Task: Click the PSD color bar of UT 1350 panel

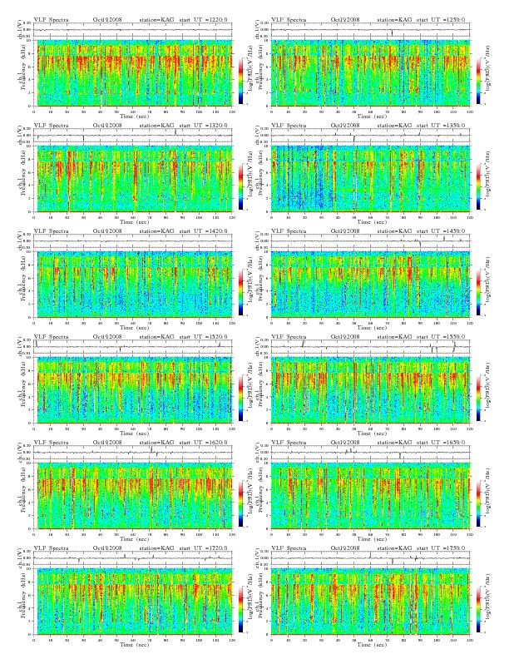Action: click(x=478, y=186)
